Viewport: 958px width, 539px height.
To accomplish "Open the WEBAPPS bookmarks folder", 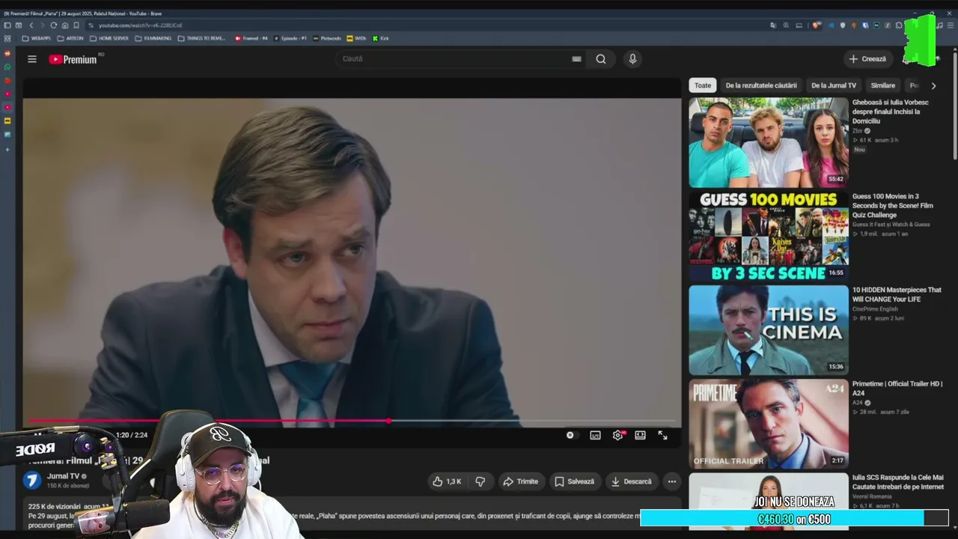I will 37,38.
